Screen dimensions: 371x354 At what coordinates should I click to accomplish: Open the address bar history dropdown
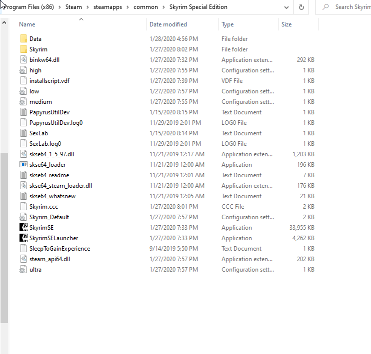coord(286,7)
